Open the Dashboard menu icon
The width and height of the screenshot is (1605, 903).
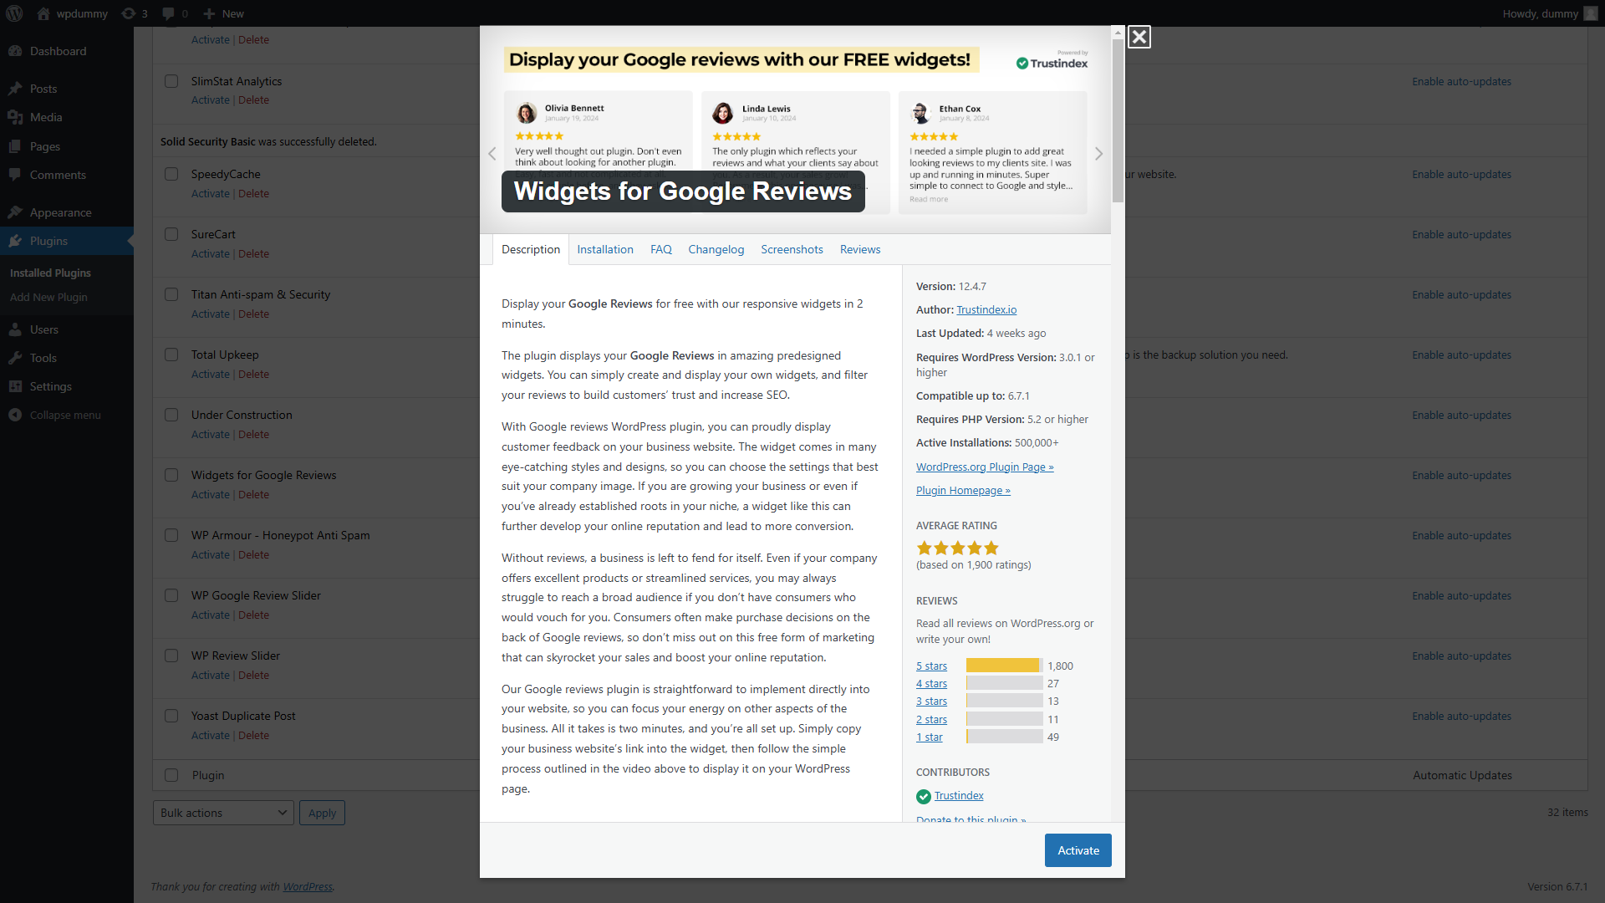(15, 51)
